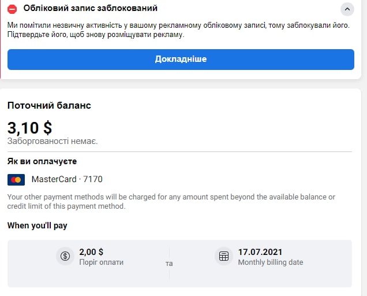367x296 pixels.
Task: Click the 3,10 $ balance amount
Action: [x=30, y=128]
